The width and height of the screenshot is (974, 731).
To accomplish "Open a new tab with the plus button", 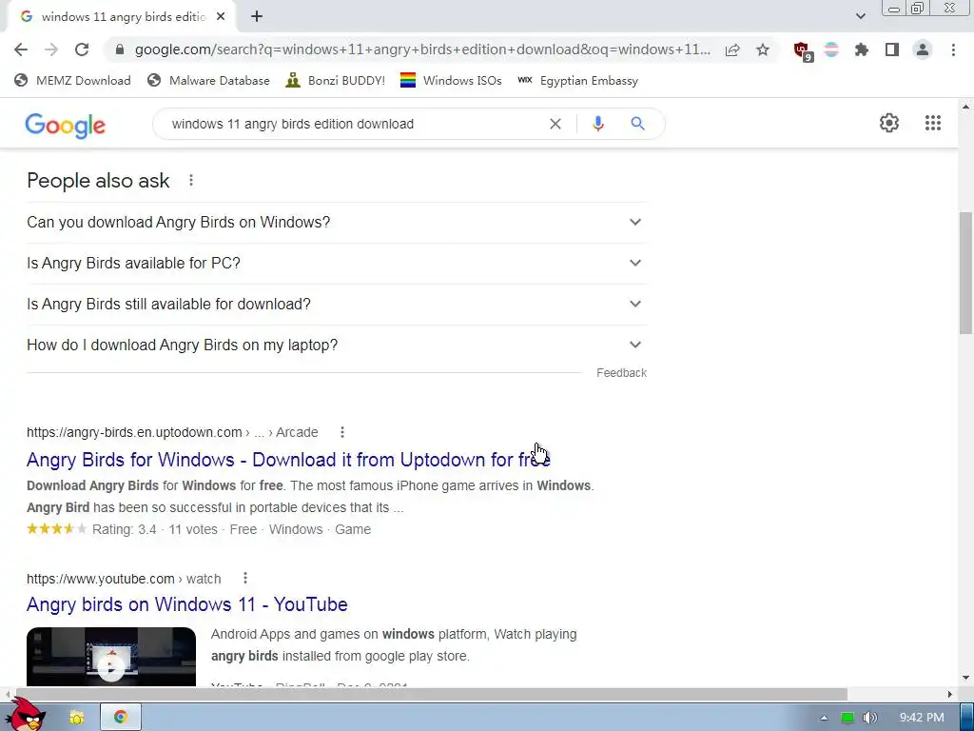I will pyautogui.click(x=257, y=17).
